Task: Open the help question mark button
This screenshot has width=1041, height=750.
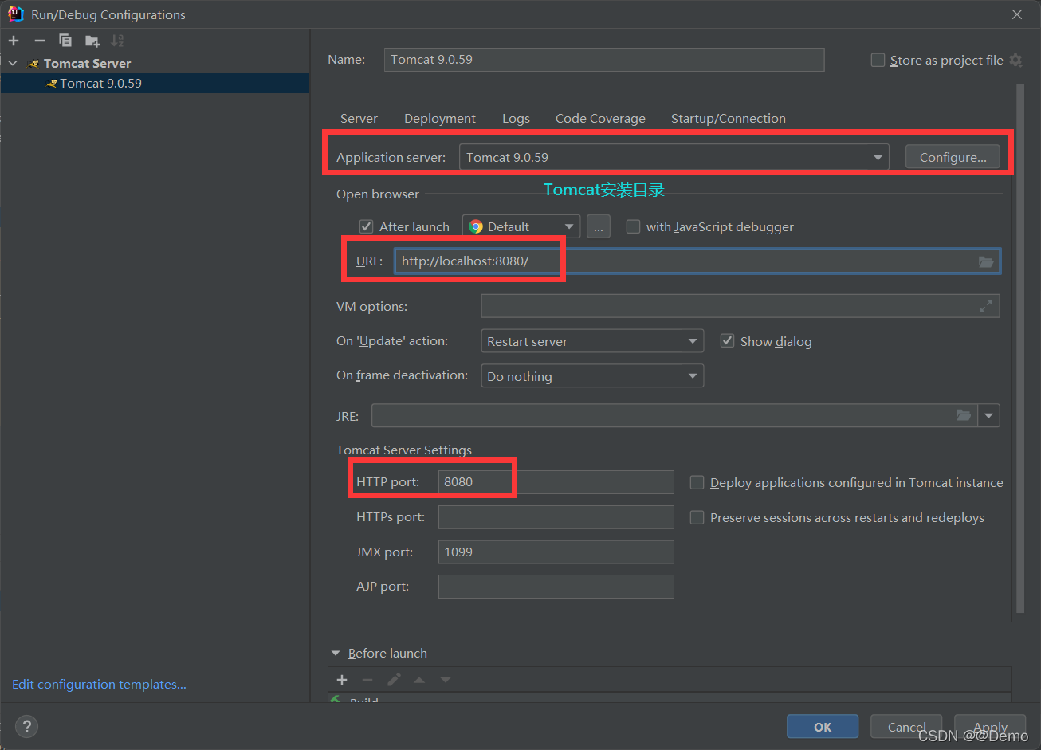Action: pos(26,727)
